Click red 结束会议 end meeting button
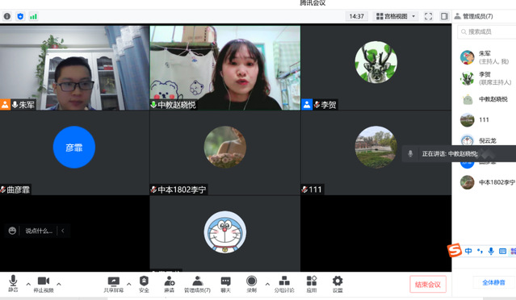The width and height of the screenshot is (516, 300). tap(427, 284)
